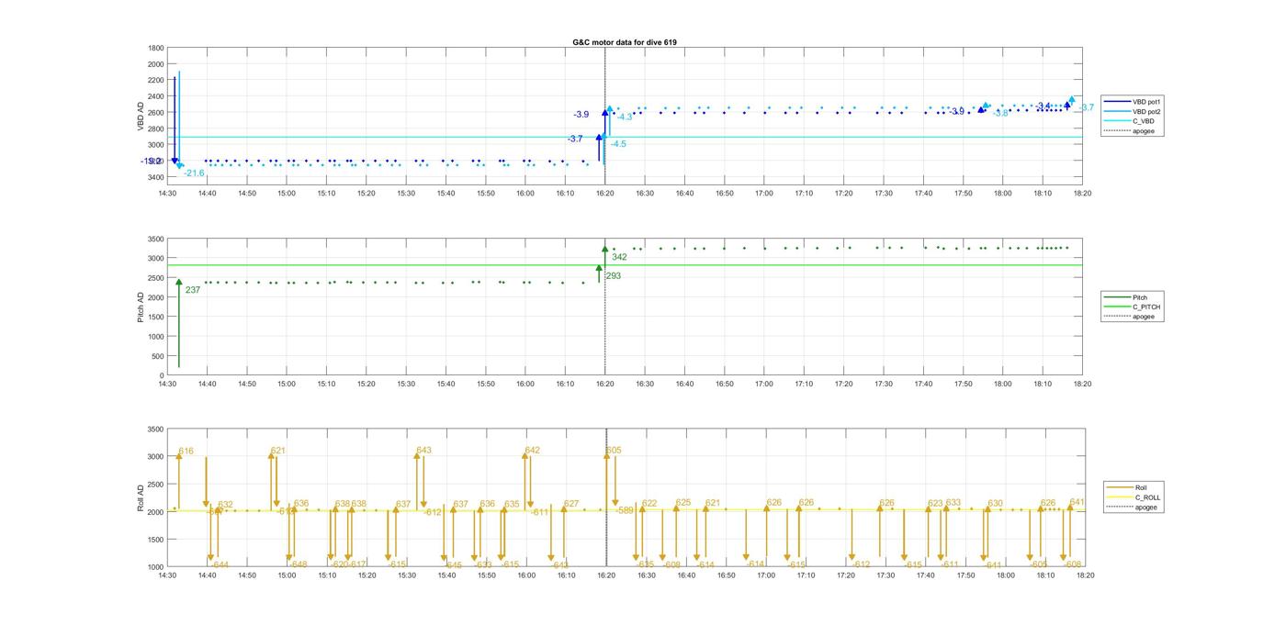Click the title "G&C motor data for dive 619"

[624, 42]
